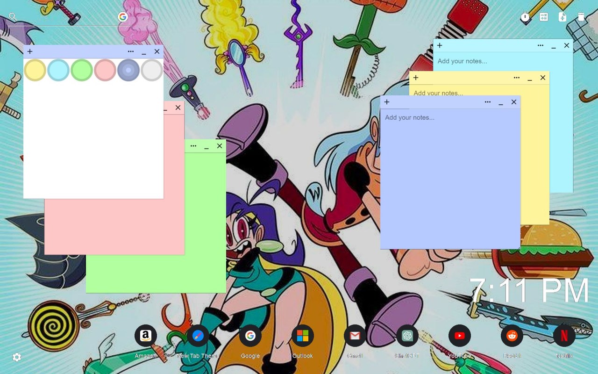This screenshot has height=374, width=598.
Task: Pick the yellow note color
Action: (35, 70)
